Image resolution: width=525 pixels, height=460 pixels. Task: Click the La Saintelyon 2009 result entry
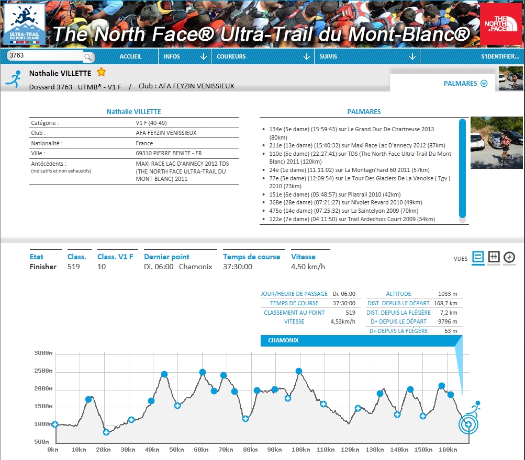coord(344,211)
